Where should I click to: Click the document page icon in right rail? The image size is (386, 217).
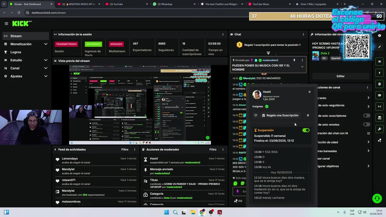point(379,84)
